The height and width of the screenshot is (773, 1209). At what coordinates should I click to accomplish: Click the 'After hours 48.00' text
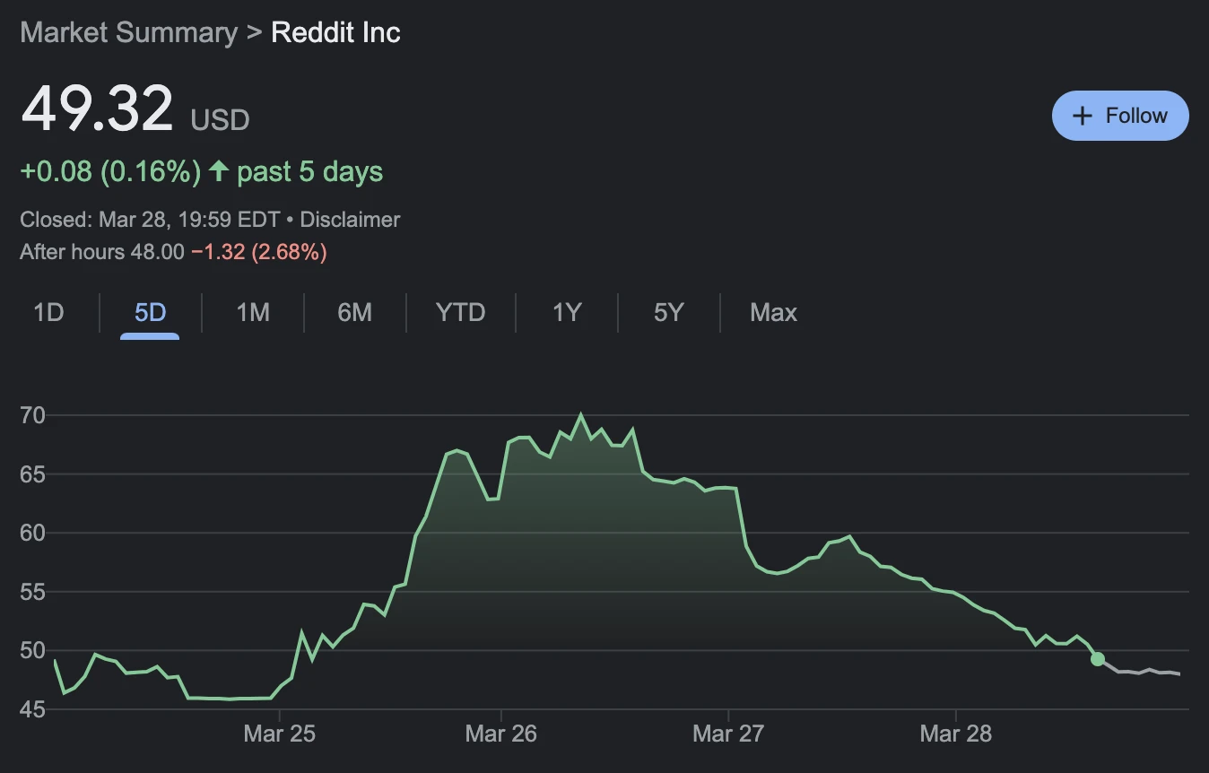[102, 252]
